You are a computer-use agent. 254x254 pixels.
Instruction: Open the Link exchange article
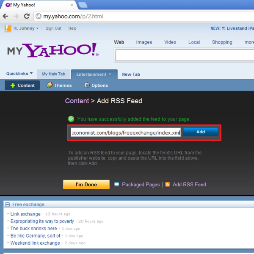[x=25, y=214]
